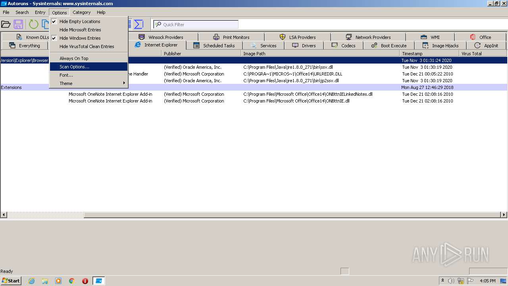This screenshot has height=286, width=508.
Task: Open the Entry menu
Action: pos(40,12)
